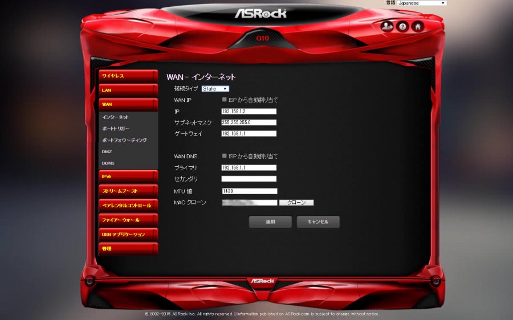Open the ワイヤレス menu
This screenshot has height=320, width=513.
(x=128, y=76)
